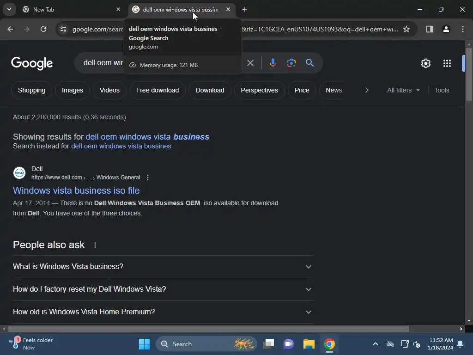Open the Teams chat taskbar icon

click(x=288, y=344)
